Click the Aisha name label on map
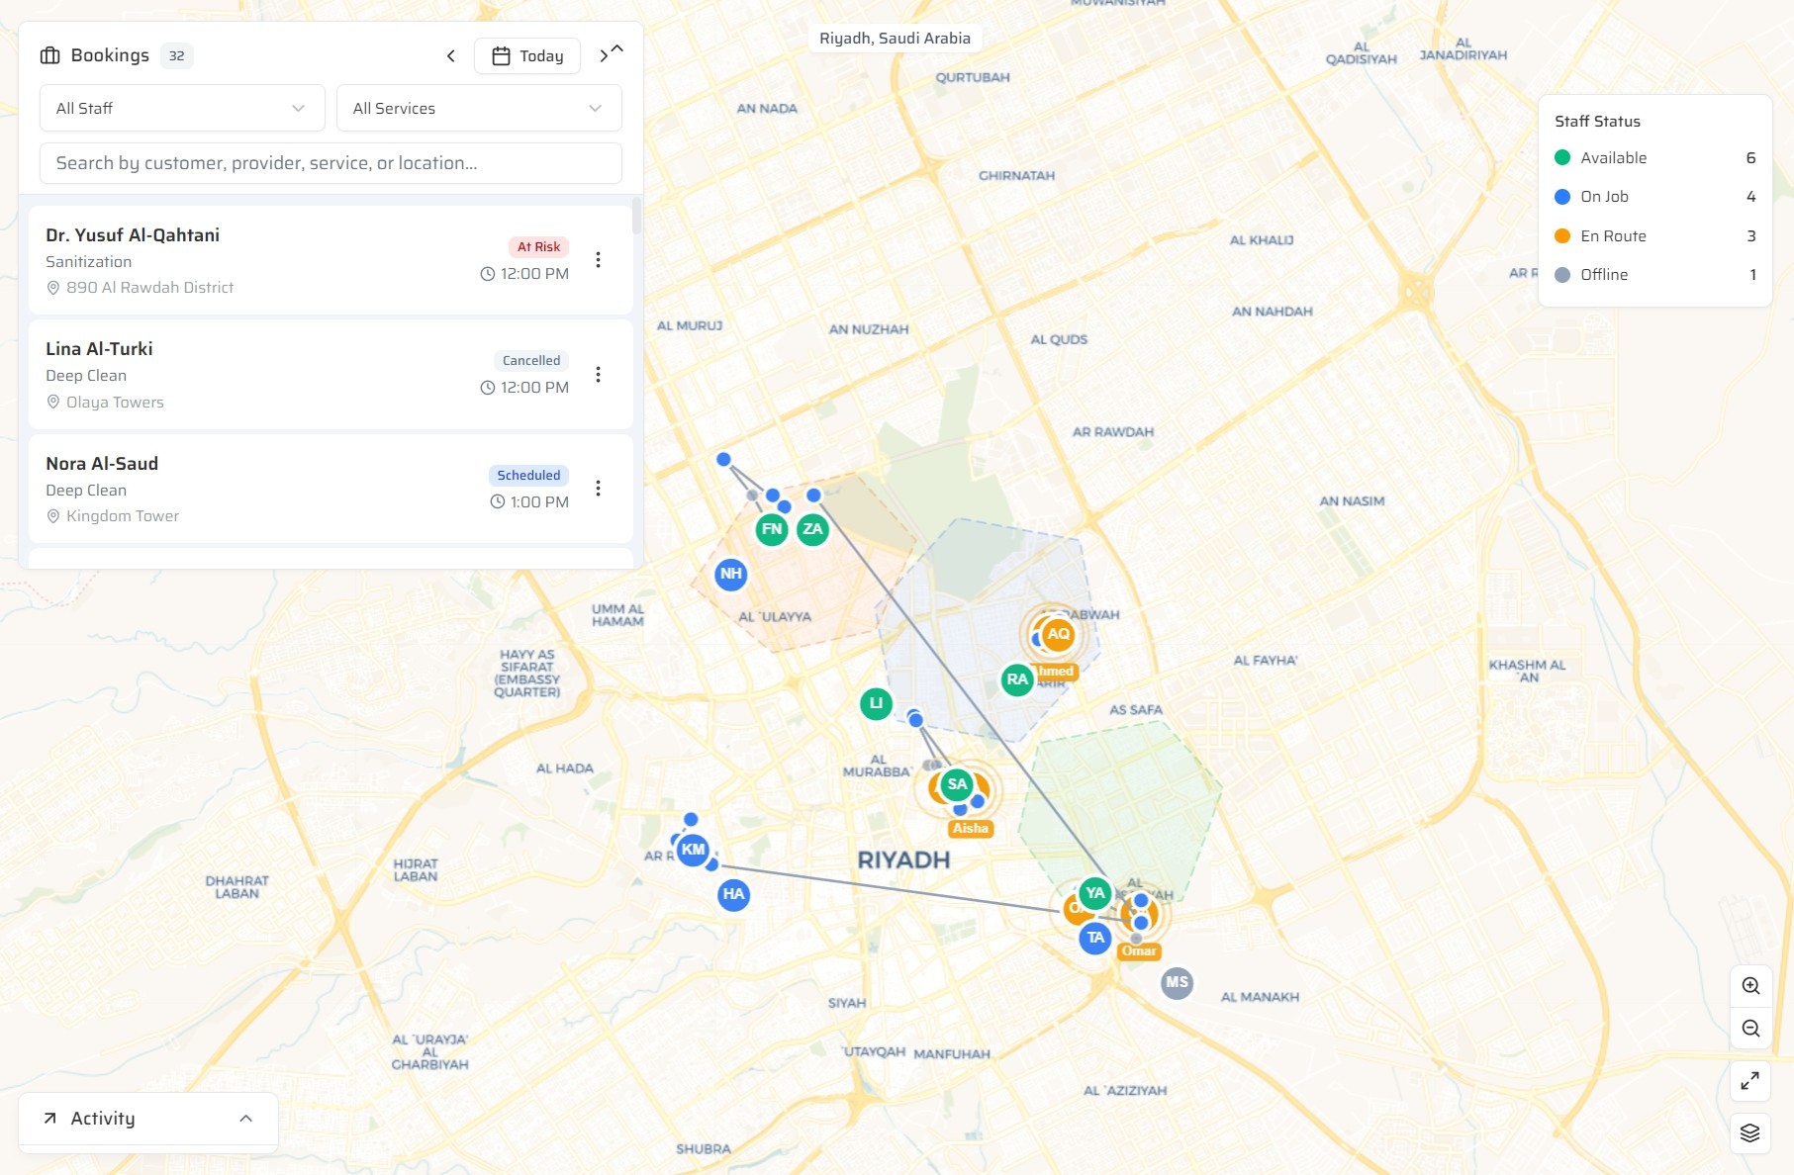Image resolution: width=1794 pixels, height=1175 pixels. (x=970, y=829)
